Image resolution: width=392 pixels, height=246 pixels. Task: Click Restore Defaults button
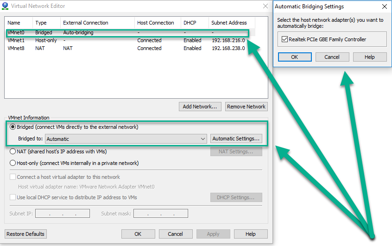[26, 234]
